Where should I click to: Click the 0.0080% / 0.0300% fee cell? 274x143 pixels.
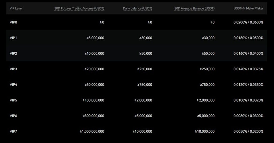coord(248,116)
